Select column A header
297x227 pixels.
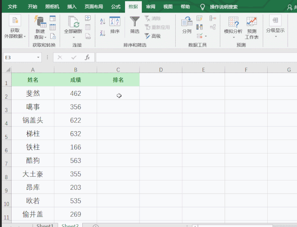pos(33,70)
